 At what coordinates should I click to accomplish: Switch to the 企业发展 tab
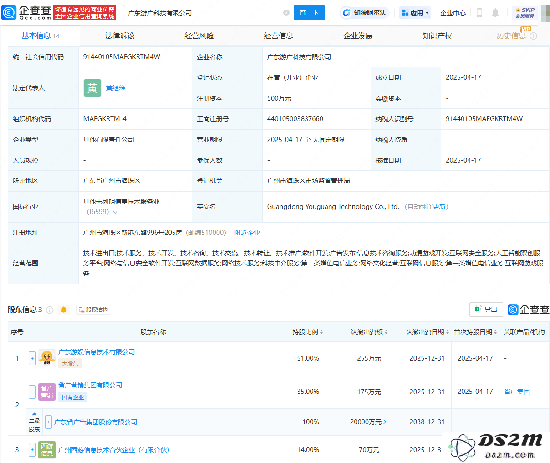(358, 36)
